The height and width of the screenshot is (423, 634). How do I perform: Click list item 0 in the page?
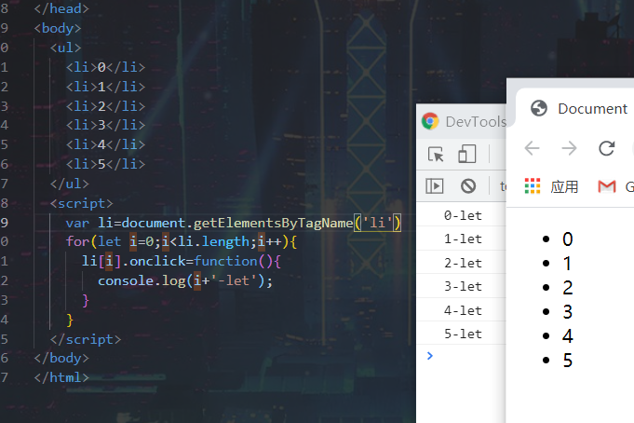click(567, 239)
